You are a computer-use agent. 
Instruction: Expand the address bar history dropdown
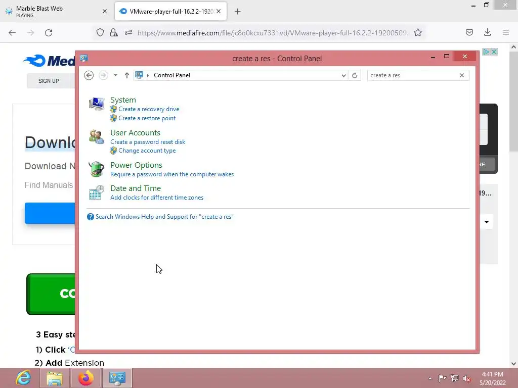pyautogui.click(x=343, y=75)
